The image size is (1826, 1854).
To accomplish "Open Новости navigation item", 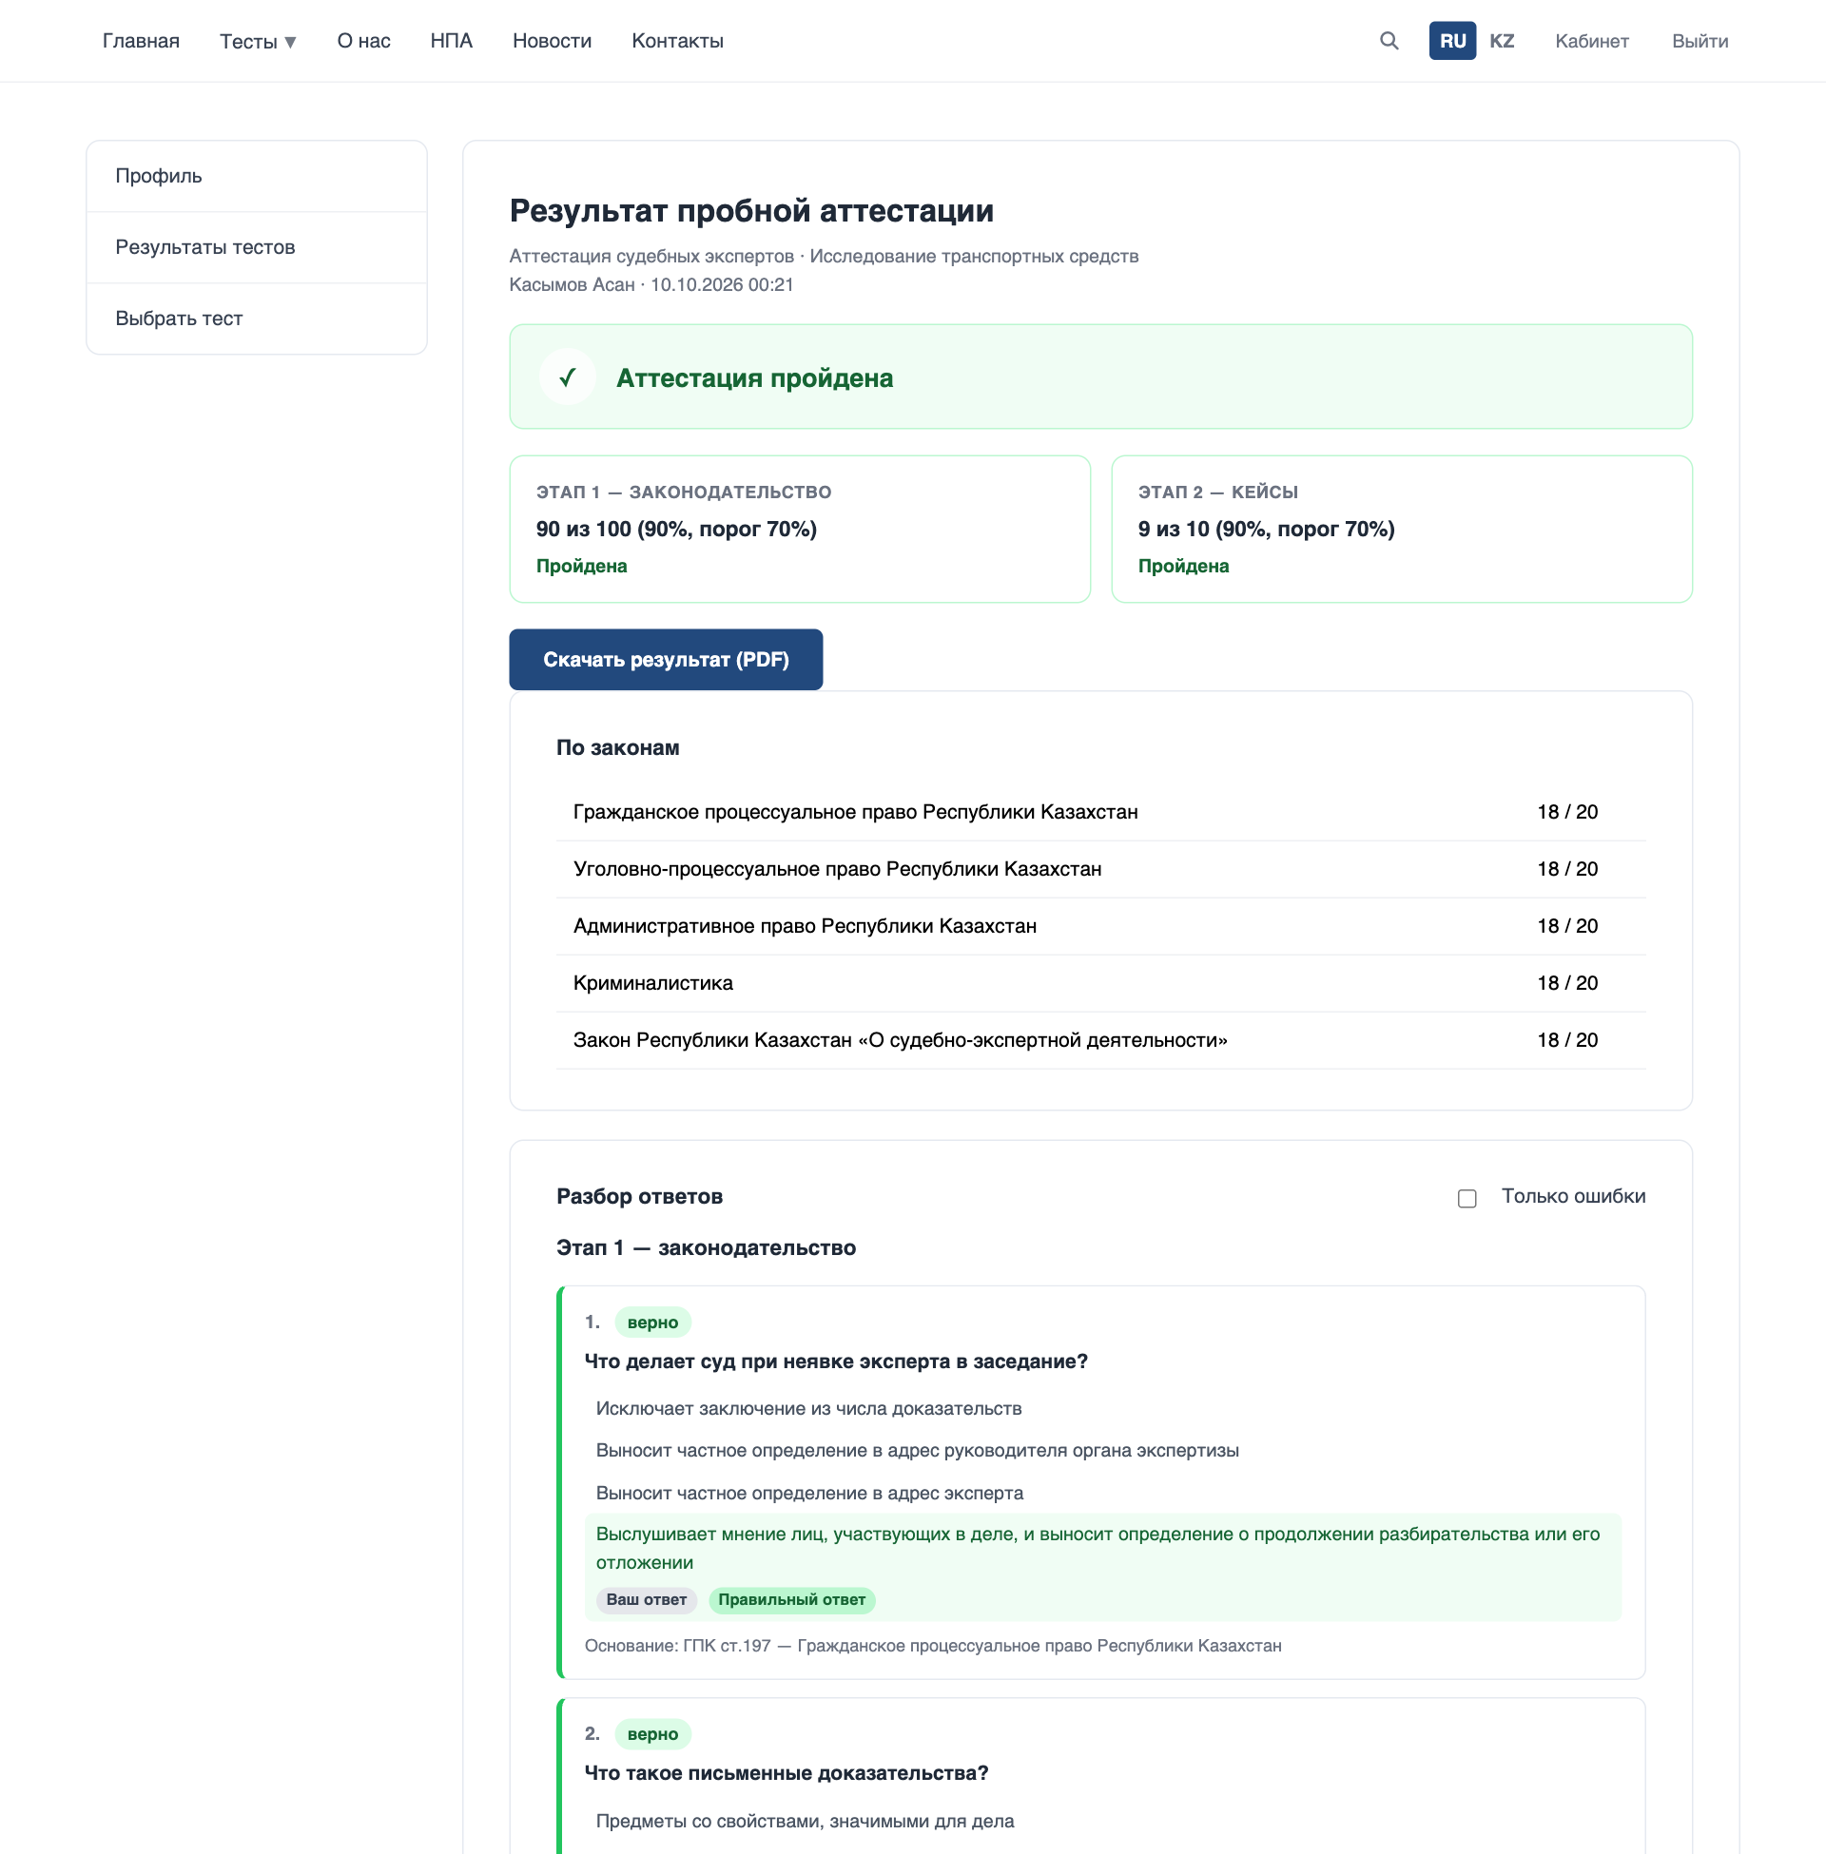I will tap(552, 41).
